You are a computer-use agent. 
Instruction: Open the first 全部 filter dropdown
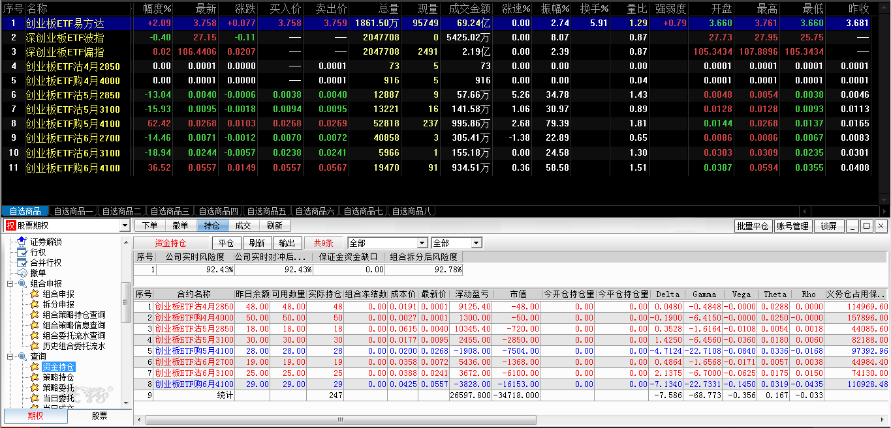tap(422, 243)
